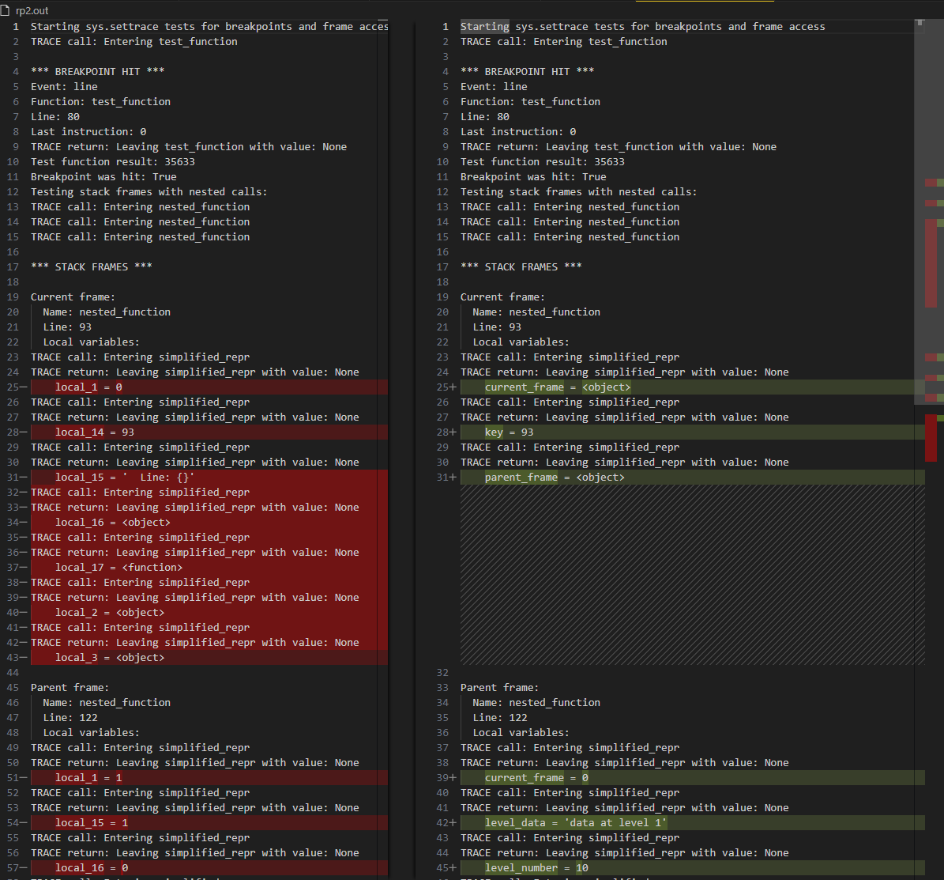The image size is (944, 880).
Task: Click right pane line number 32 in the gutter
Action: [x=442, y=673]
